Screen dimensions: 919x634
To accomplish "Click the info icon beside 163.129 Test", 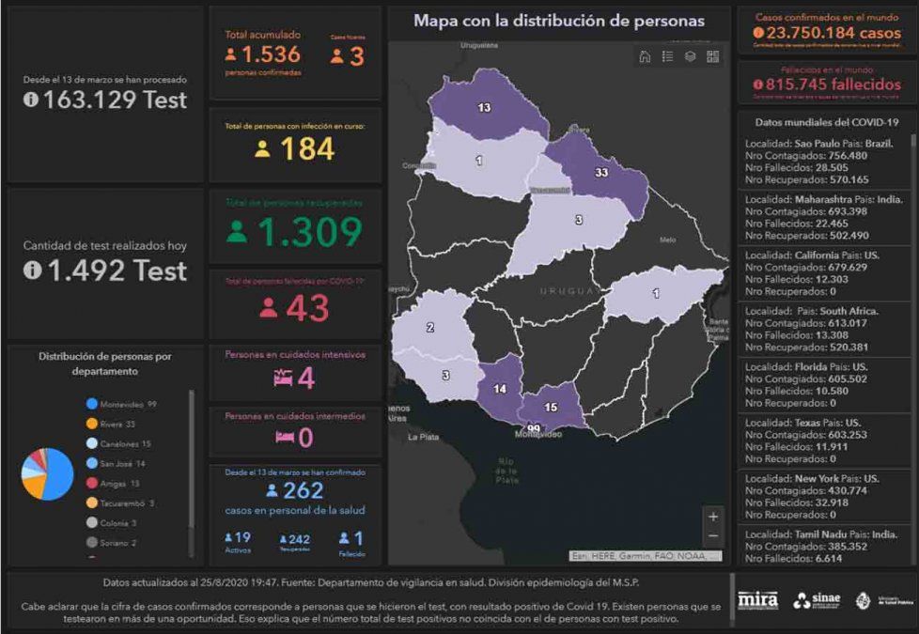I will [31, 100].
